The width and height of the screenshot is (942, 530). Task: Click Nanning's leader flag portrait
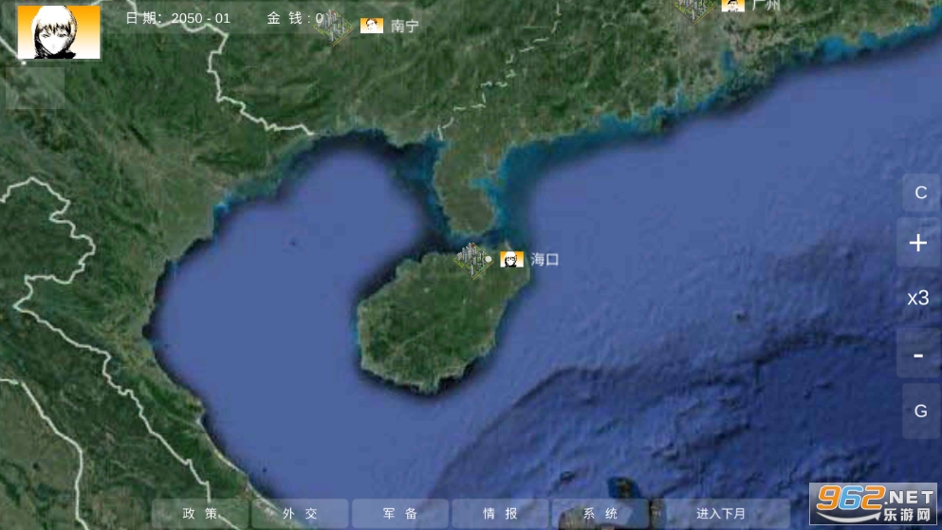point(372,26)
